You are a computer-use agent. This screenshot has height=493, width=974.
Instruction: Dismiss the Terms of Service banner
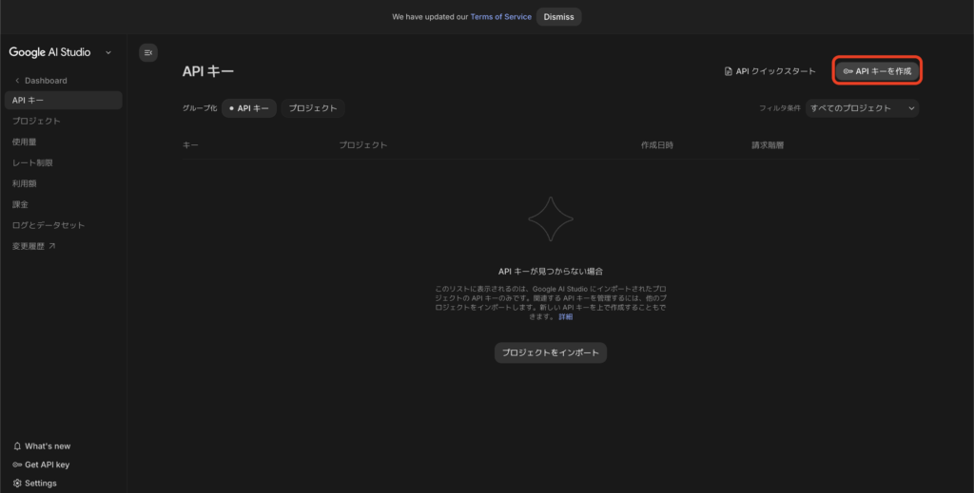click(x=559, y=17)
